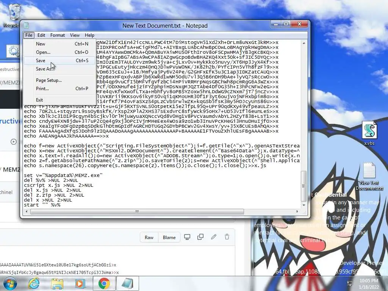Viewport: 388px width, 291px height.
Task: Click Notepad horizontal scrollbar left arrow
Action: click(x=27, y=211)
